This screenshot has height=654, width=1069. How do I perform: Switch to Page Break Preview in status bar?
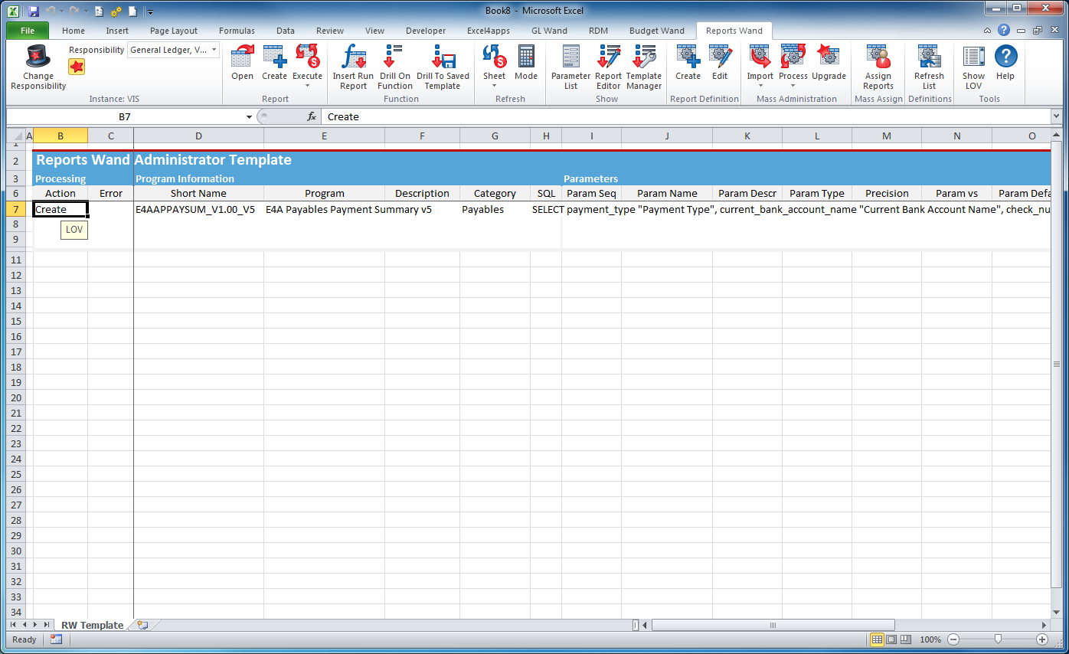[x=905, y=639]
